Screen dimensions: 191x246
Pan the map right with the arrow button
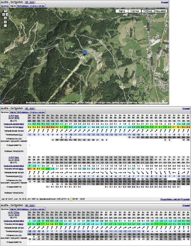click(7, 14)
